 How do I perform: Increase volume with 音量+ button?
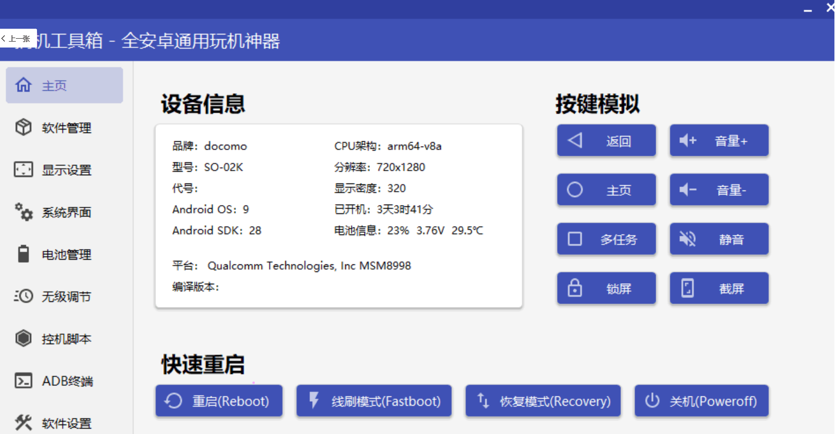719,140
